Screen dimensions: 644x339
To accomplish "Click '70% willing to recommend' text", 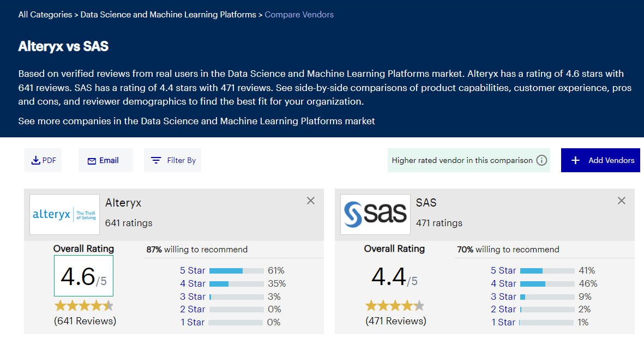I will [508, 250].
